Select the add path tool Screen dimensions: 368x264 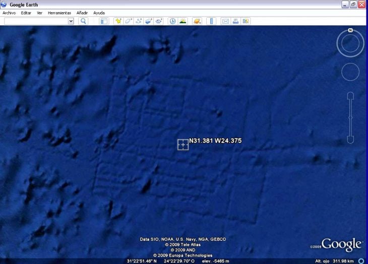click(138, 21)
